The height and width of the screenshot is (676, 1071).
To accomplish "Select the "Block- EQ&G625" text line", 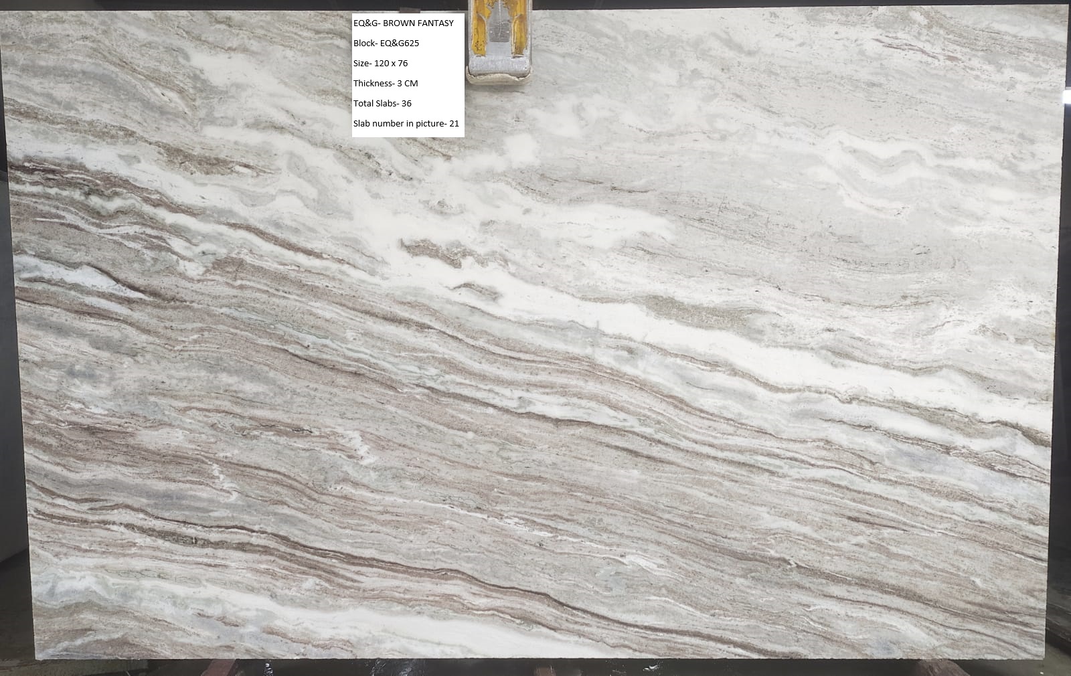I will 386,44.
